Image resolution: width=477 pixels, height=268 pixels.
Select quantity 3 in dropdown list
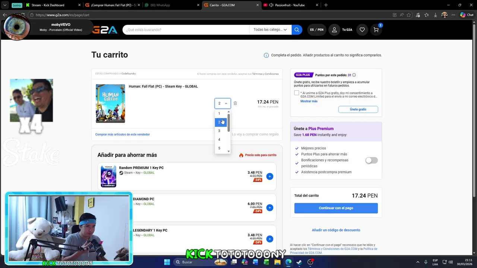pos(221,131)
